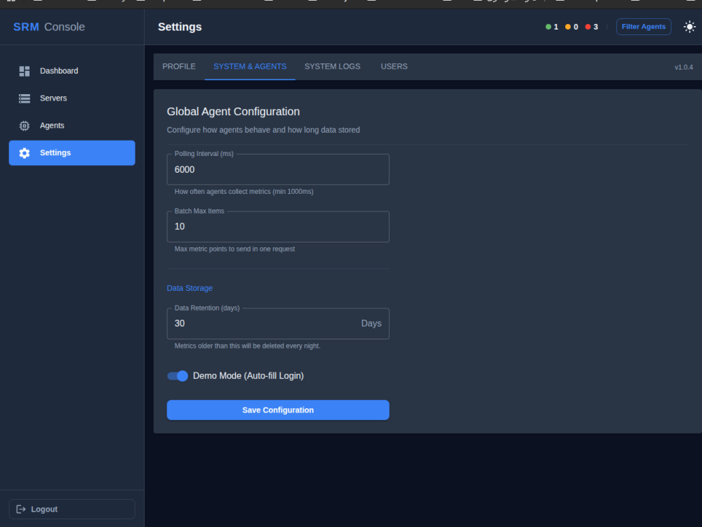Image resolution: width=702 pixels, height=527 pixels.
Task: Go to the Users tab
Action: tap(394, 66)
